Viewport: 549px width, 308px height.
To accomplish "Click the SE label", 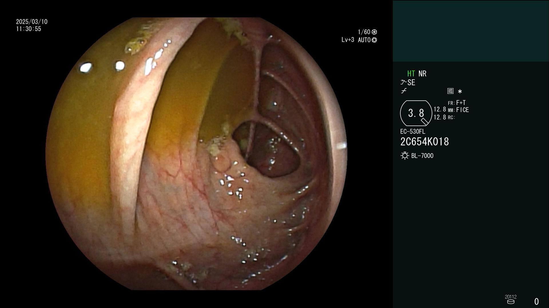I will (411, 82).
